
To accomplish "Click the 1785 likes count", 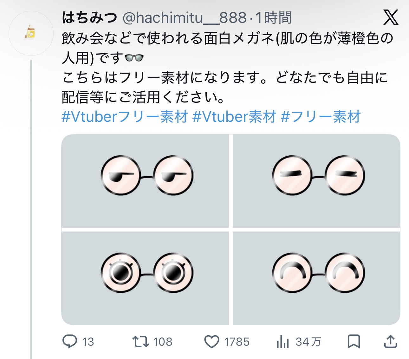I will tap(237, 342).
